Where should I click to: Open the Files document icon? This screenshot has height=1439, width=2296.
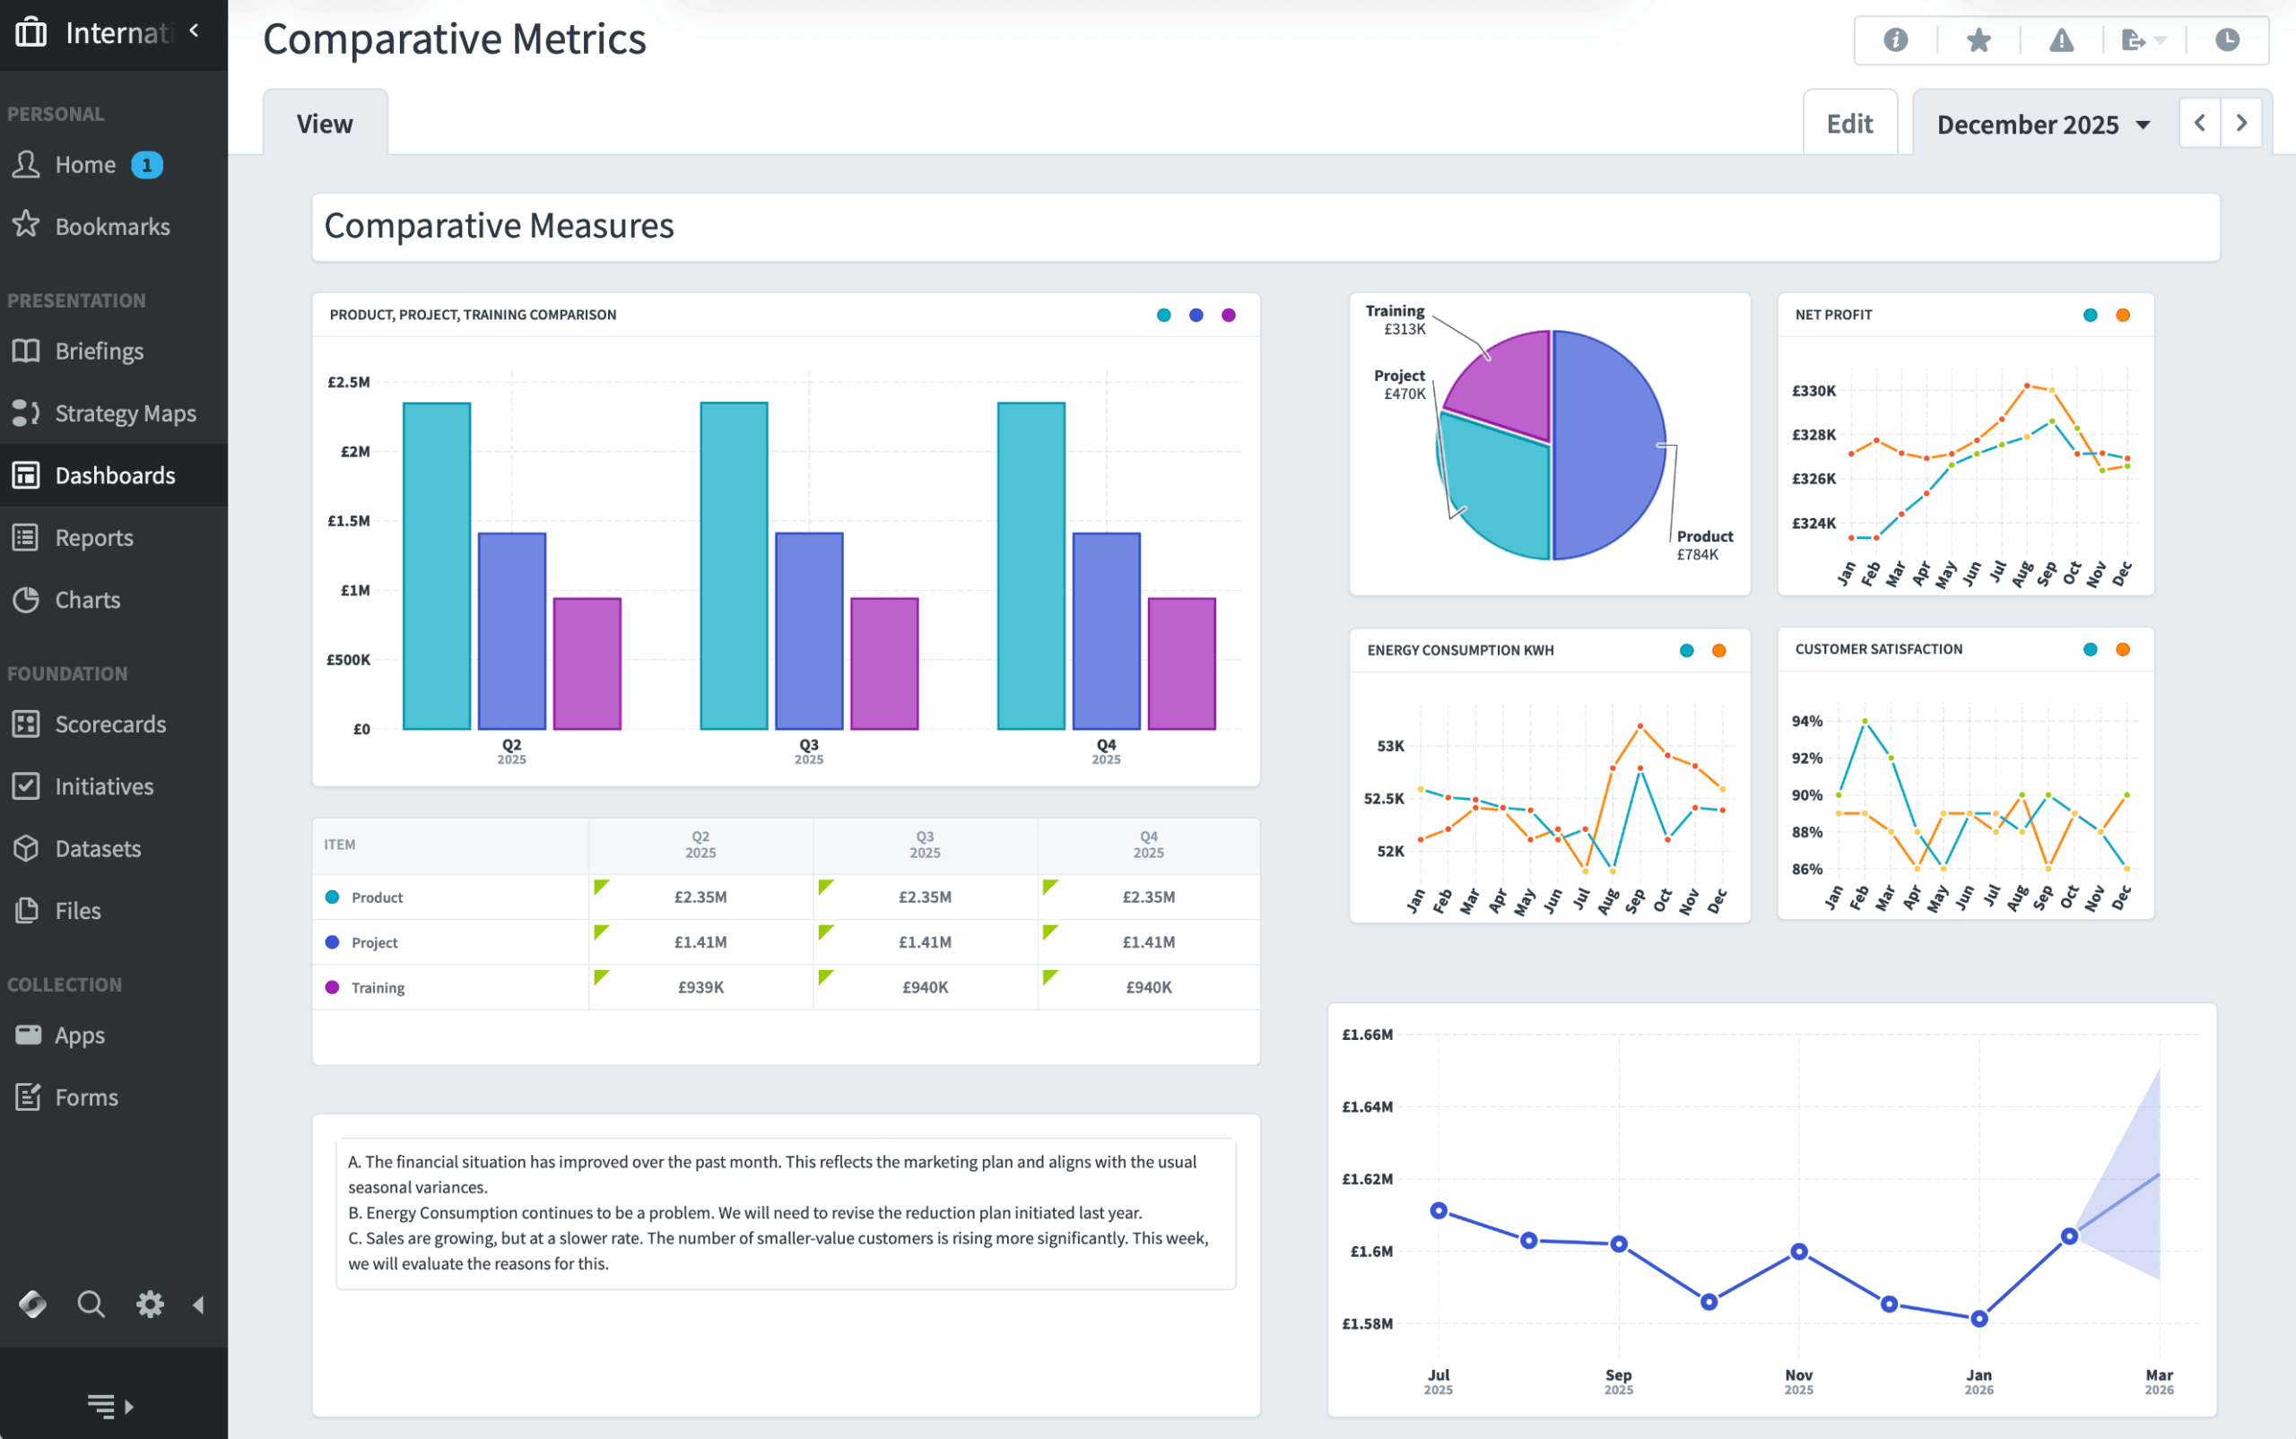click(x=26, y=911)
